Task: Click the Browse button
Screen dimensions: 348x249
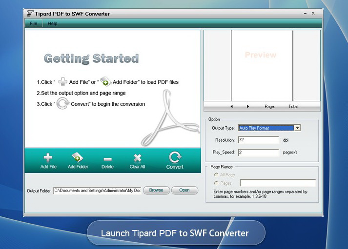Action: tap(156, 191)
